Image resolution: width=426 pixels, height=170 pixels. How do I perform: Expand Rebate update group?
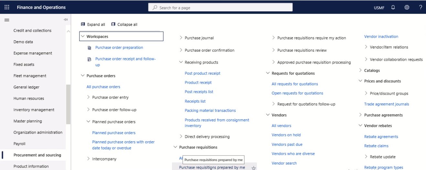click(x=366, y=157)
